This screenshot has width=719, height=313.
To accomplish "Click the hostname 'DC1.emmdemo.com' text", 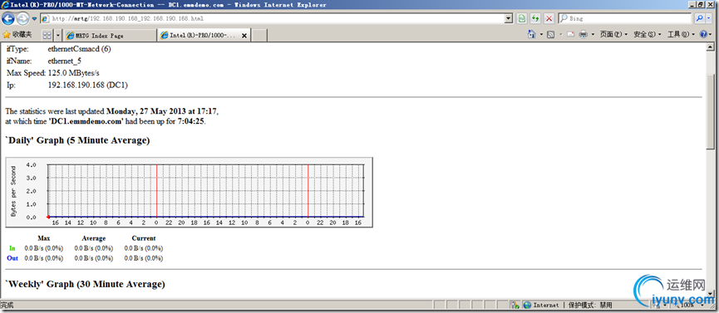I will [x=86, y=121].
